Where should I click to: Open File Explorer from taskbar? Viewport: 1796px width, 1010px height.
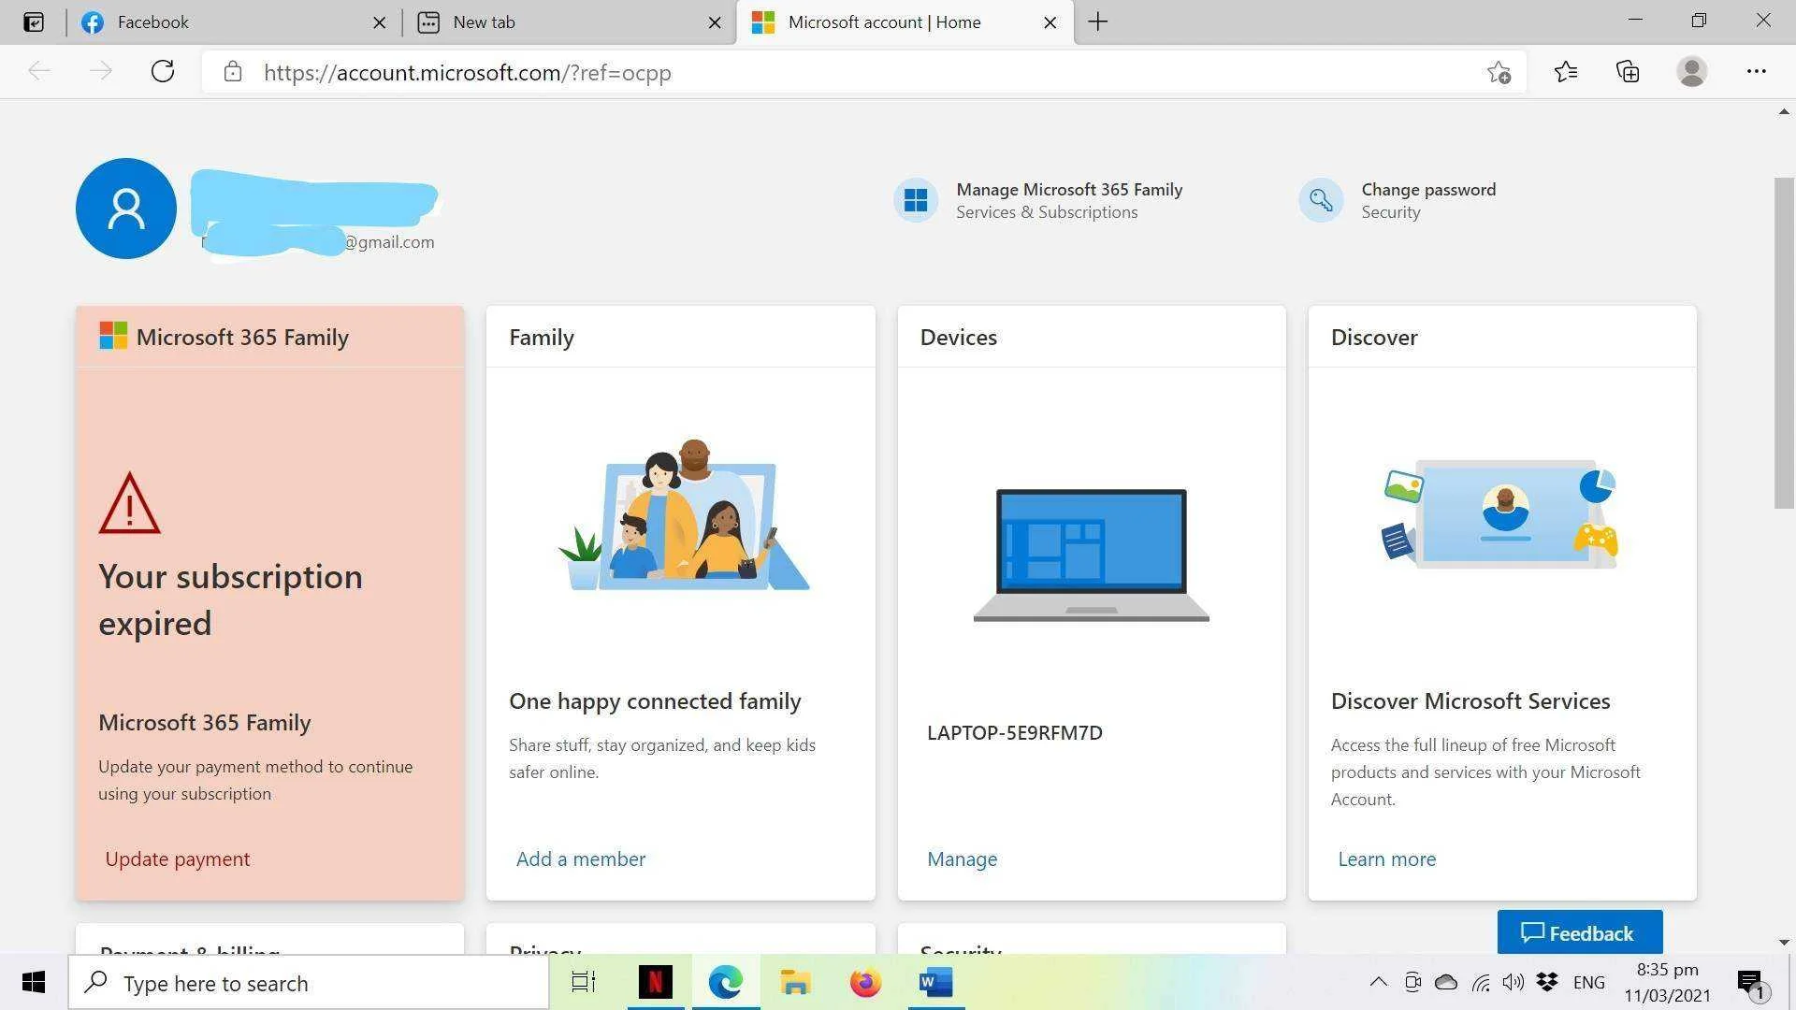[x=795, y=982]
